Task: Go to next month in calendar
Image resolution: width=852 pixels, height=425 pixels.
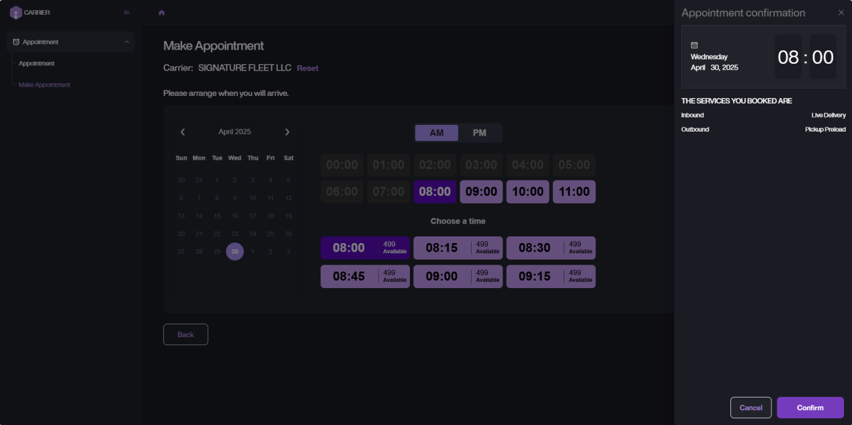Action: pyautogui.click(x=287, y=132)
